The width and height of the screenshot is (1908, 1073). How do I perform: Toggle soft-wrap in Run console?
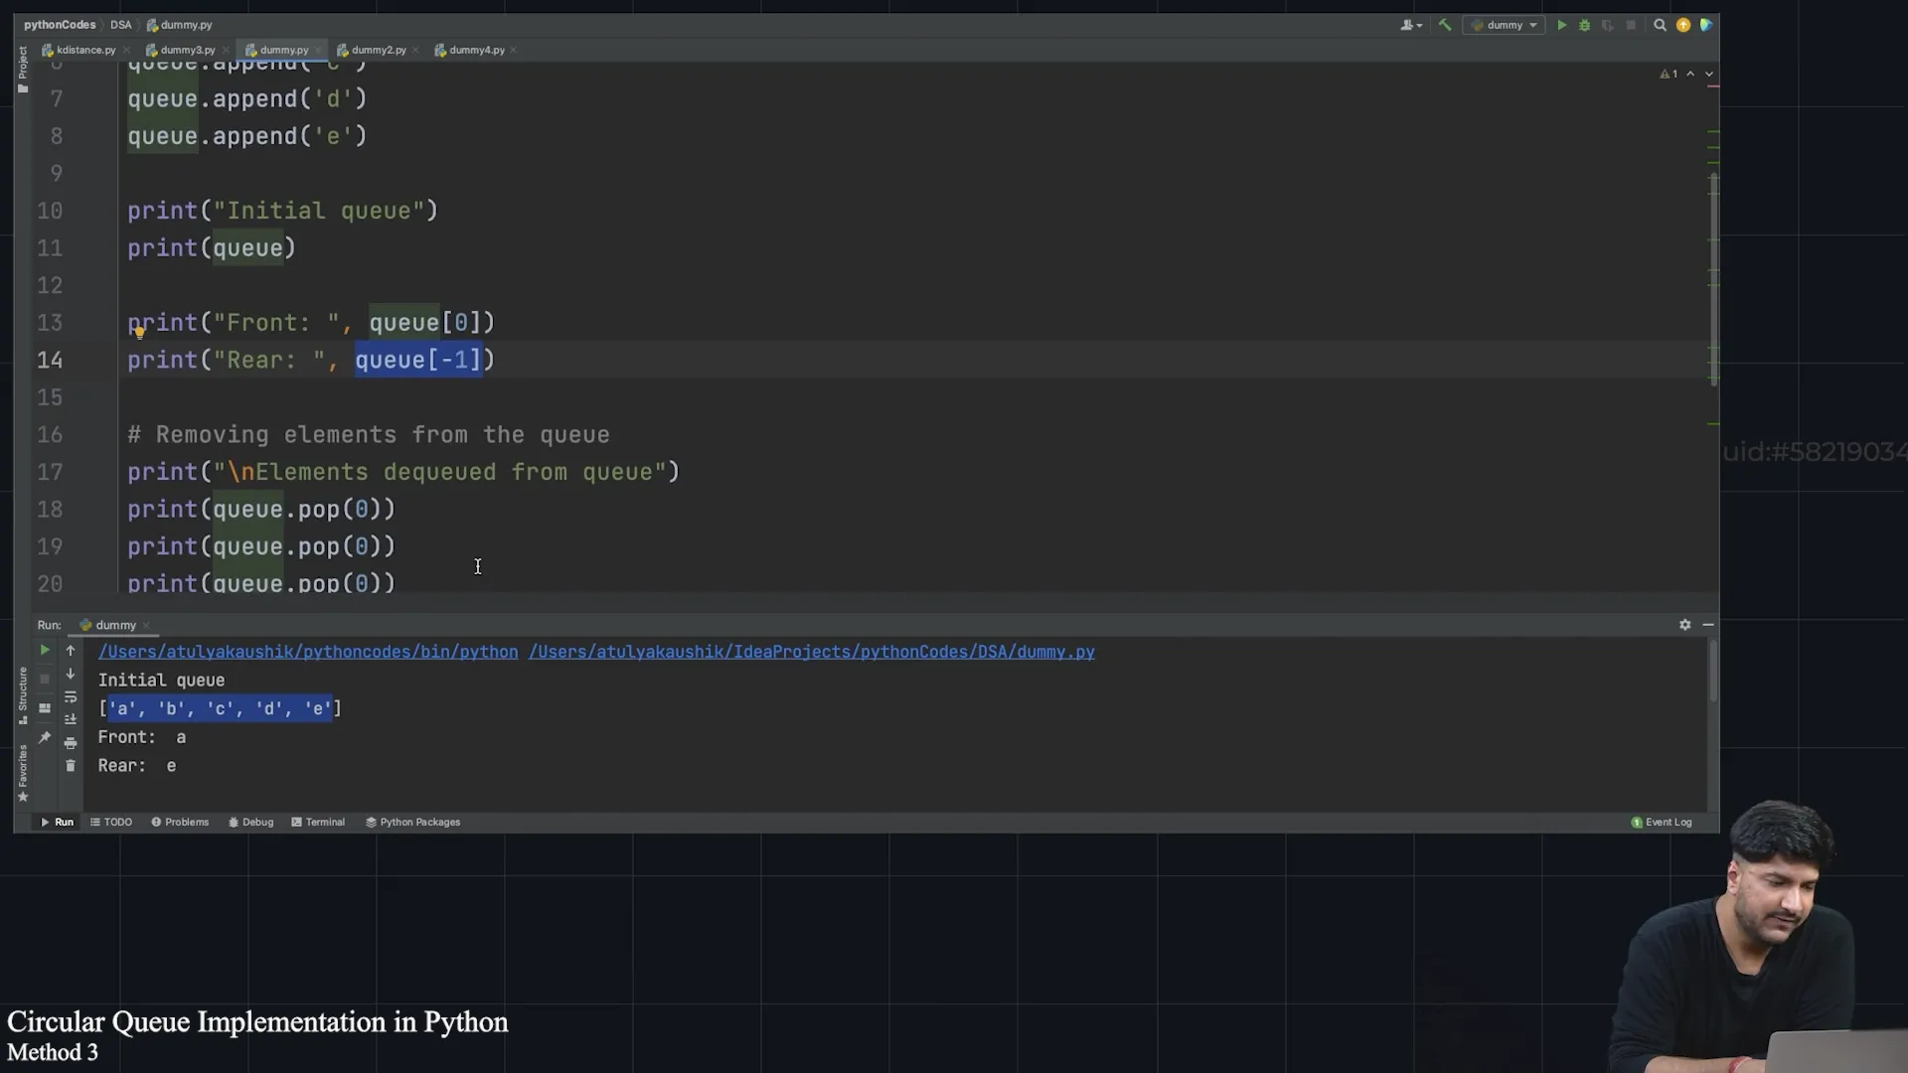71,697
